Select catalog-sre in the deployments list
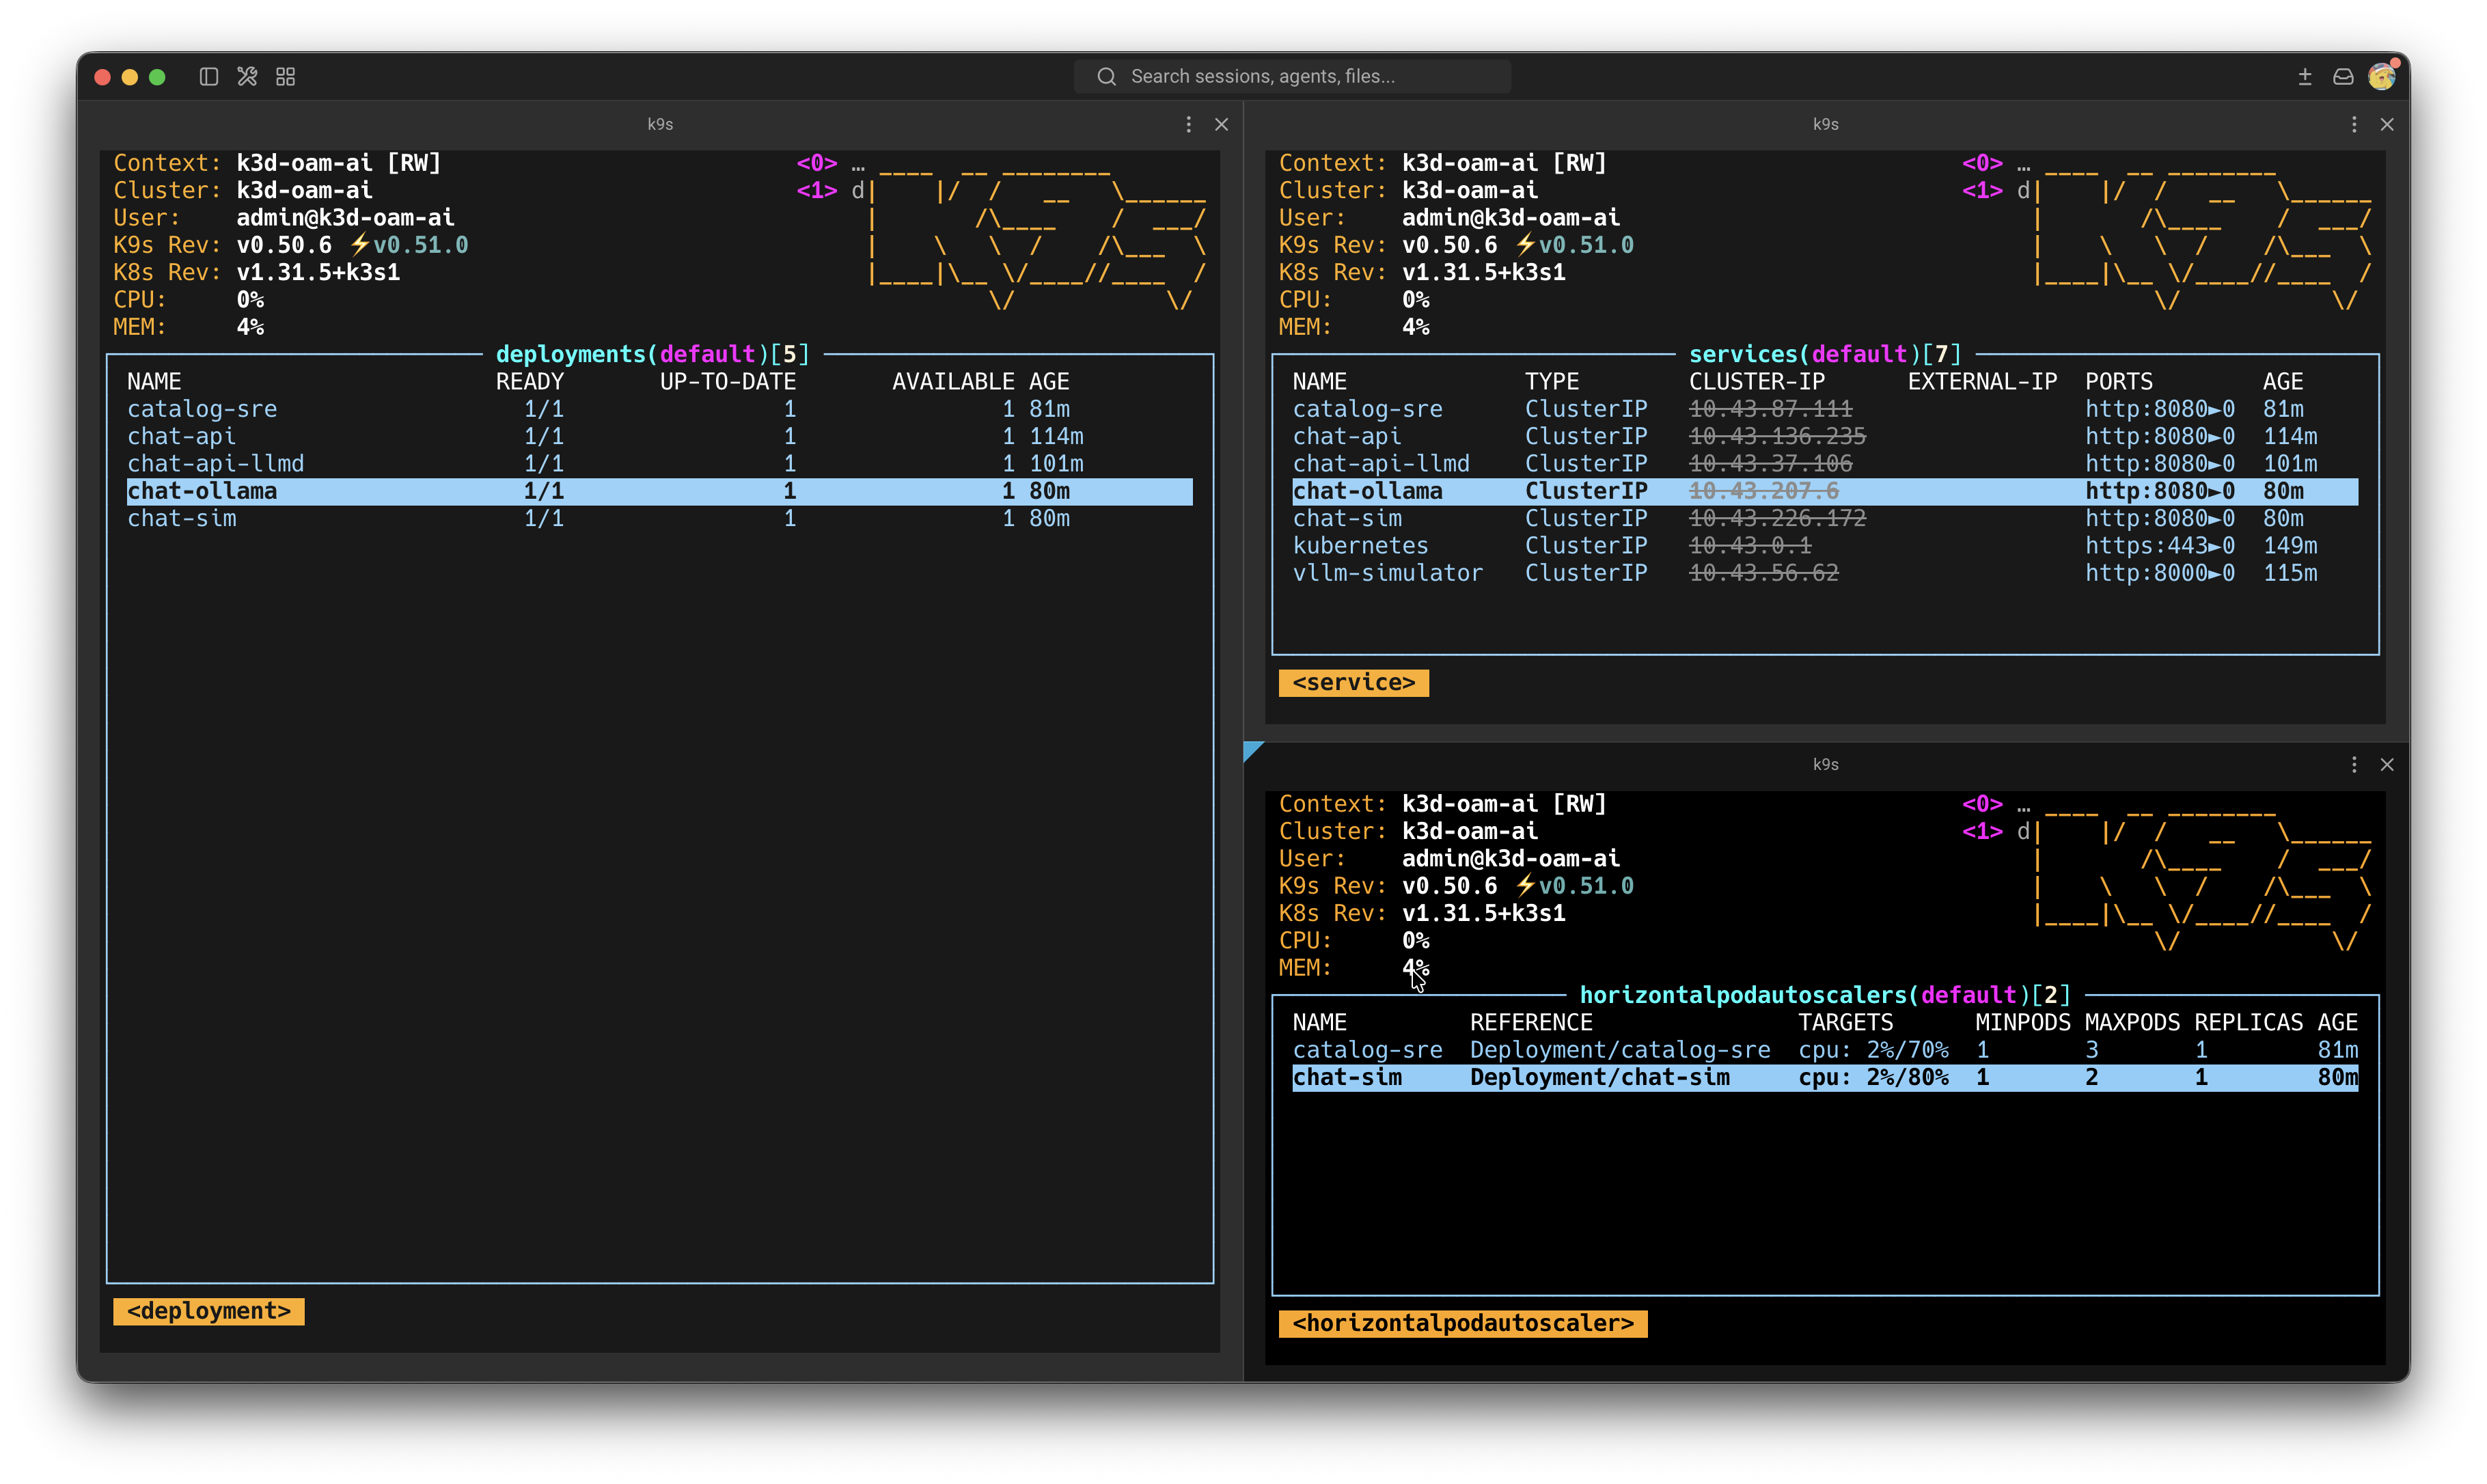Image resolution: width=2487 pixels, height=1484 pixels. [x=660, y=409]
